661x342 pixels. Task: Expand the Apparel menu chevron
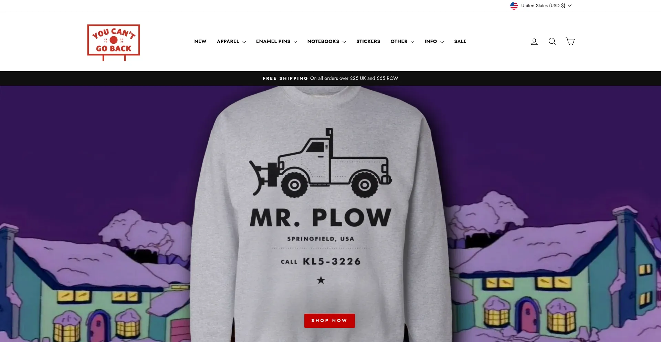tap(244, 42)
